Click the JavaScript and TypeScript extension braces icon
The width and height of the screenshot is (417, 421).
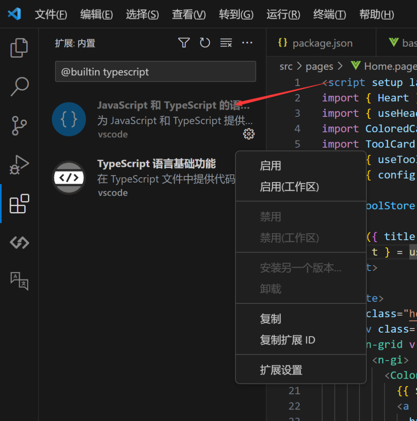pos(69,119)
